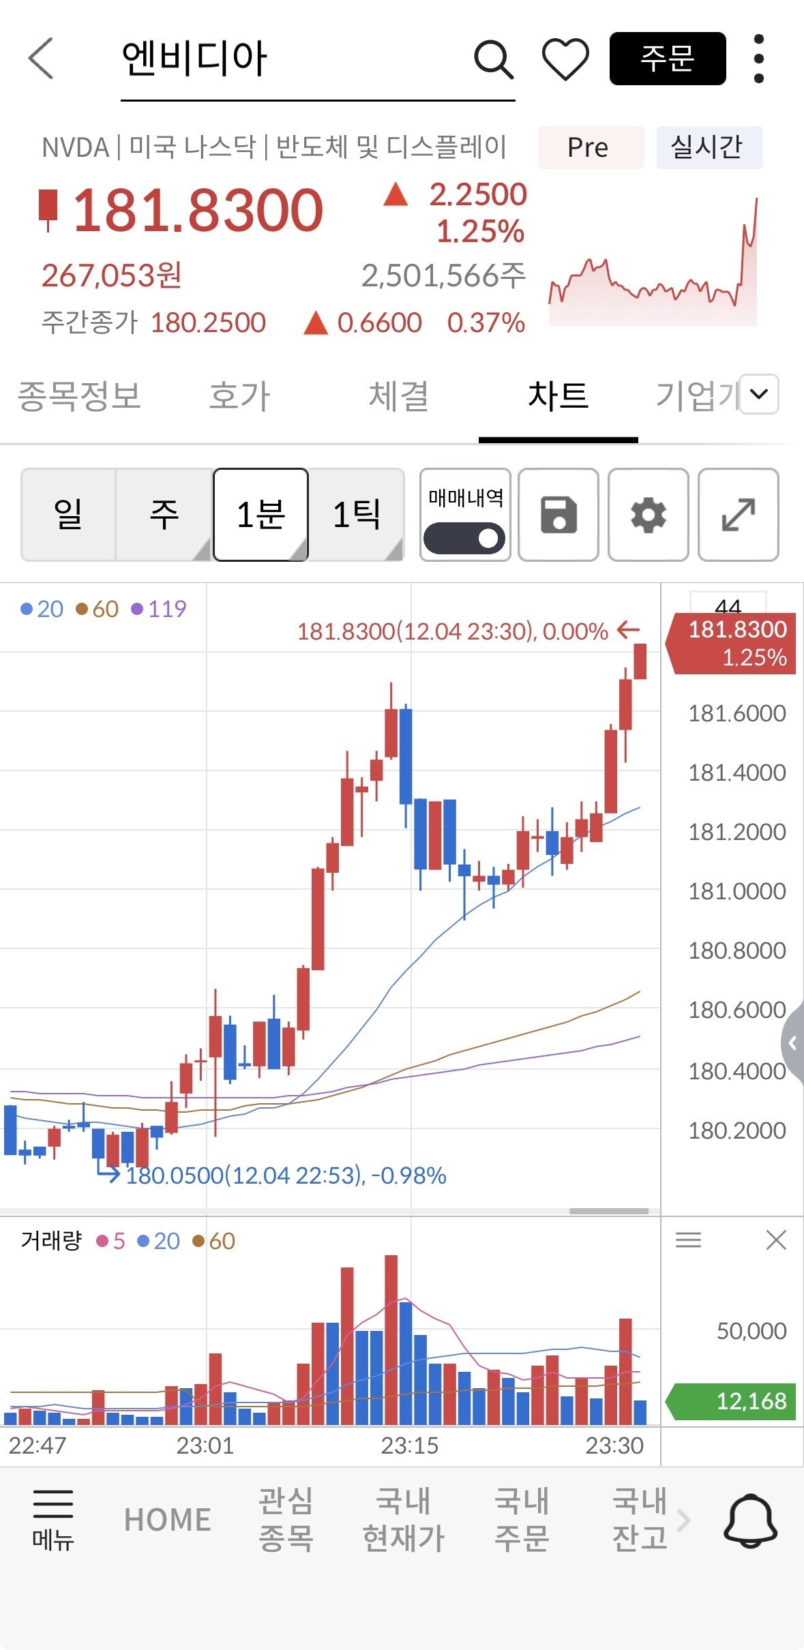Viewport: 804px width, 1650px height.
Task: Switch to the 호가 tab
Action: click(239, 396)
